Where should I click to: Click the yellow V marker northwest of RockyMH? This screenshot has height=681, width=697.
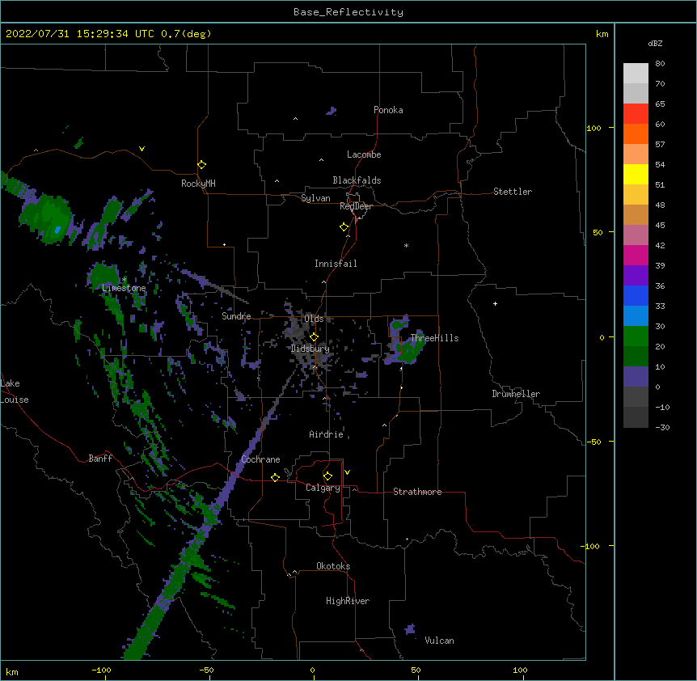click(142, 149)
